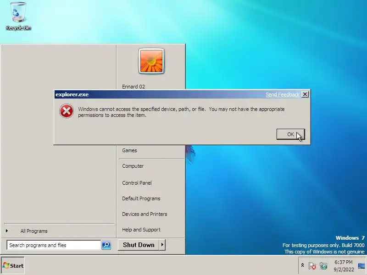Open Devices and Printers

(x=145, y=214)
